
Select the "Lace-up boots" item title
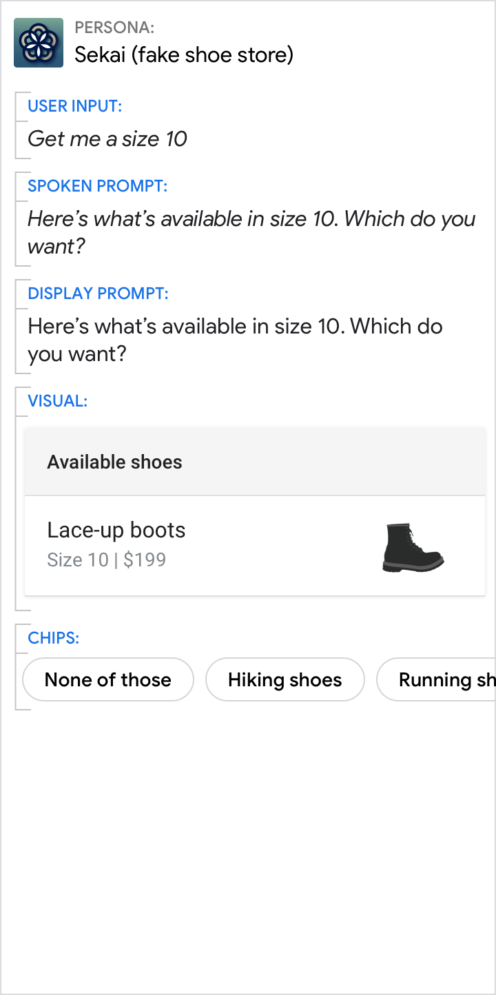tap(116, 530)
